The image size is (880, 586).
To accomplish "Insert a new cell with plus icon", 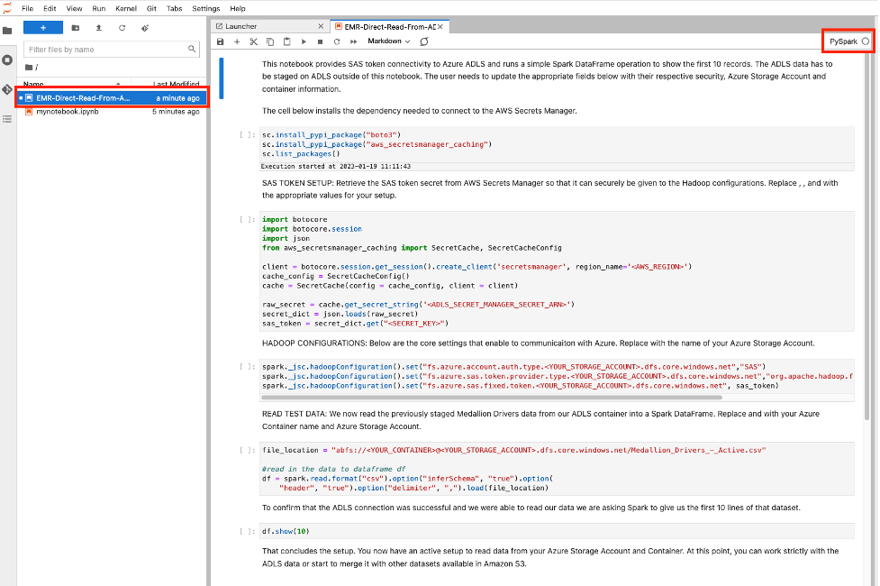I will pos(237,41).
